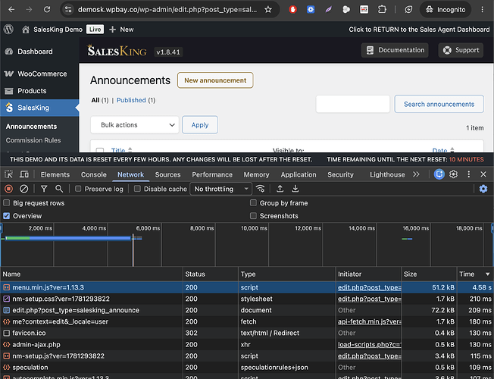Image resolution: width=494 pixels, height=379 pixels.
Task: Close the DevTools panel
Action: 483,174
